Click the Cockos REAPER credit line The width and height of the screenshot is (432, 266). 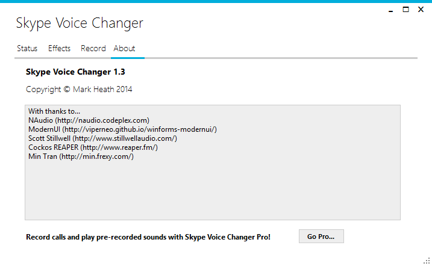(93, 147)
